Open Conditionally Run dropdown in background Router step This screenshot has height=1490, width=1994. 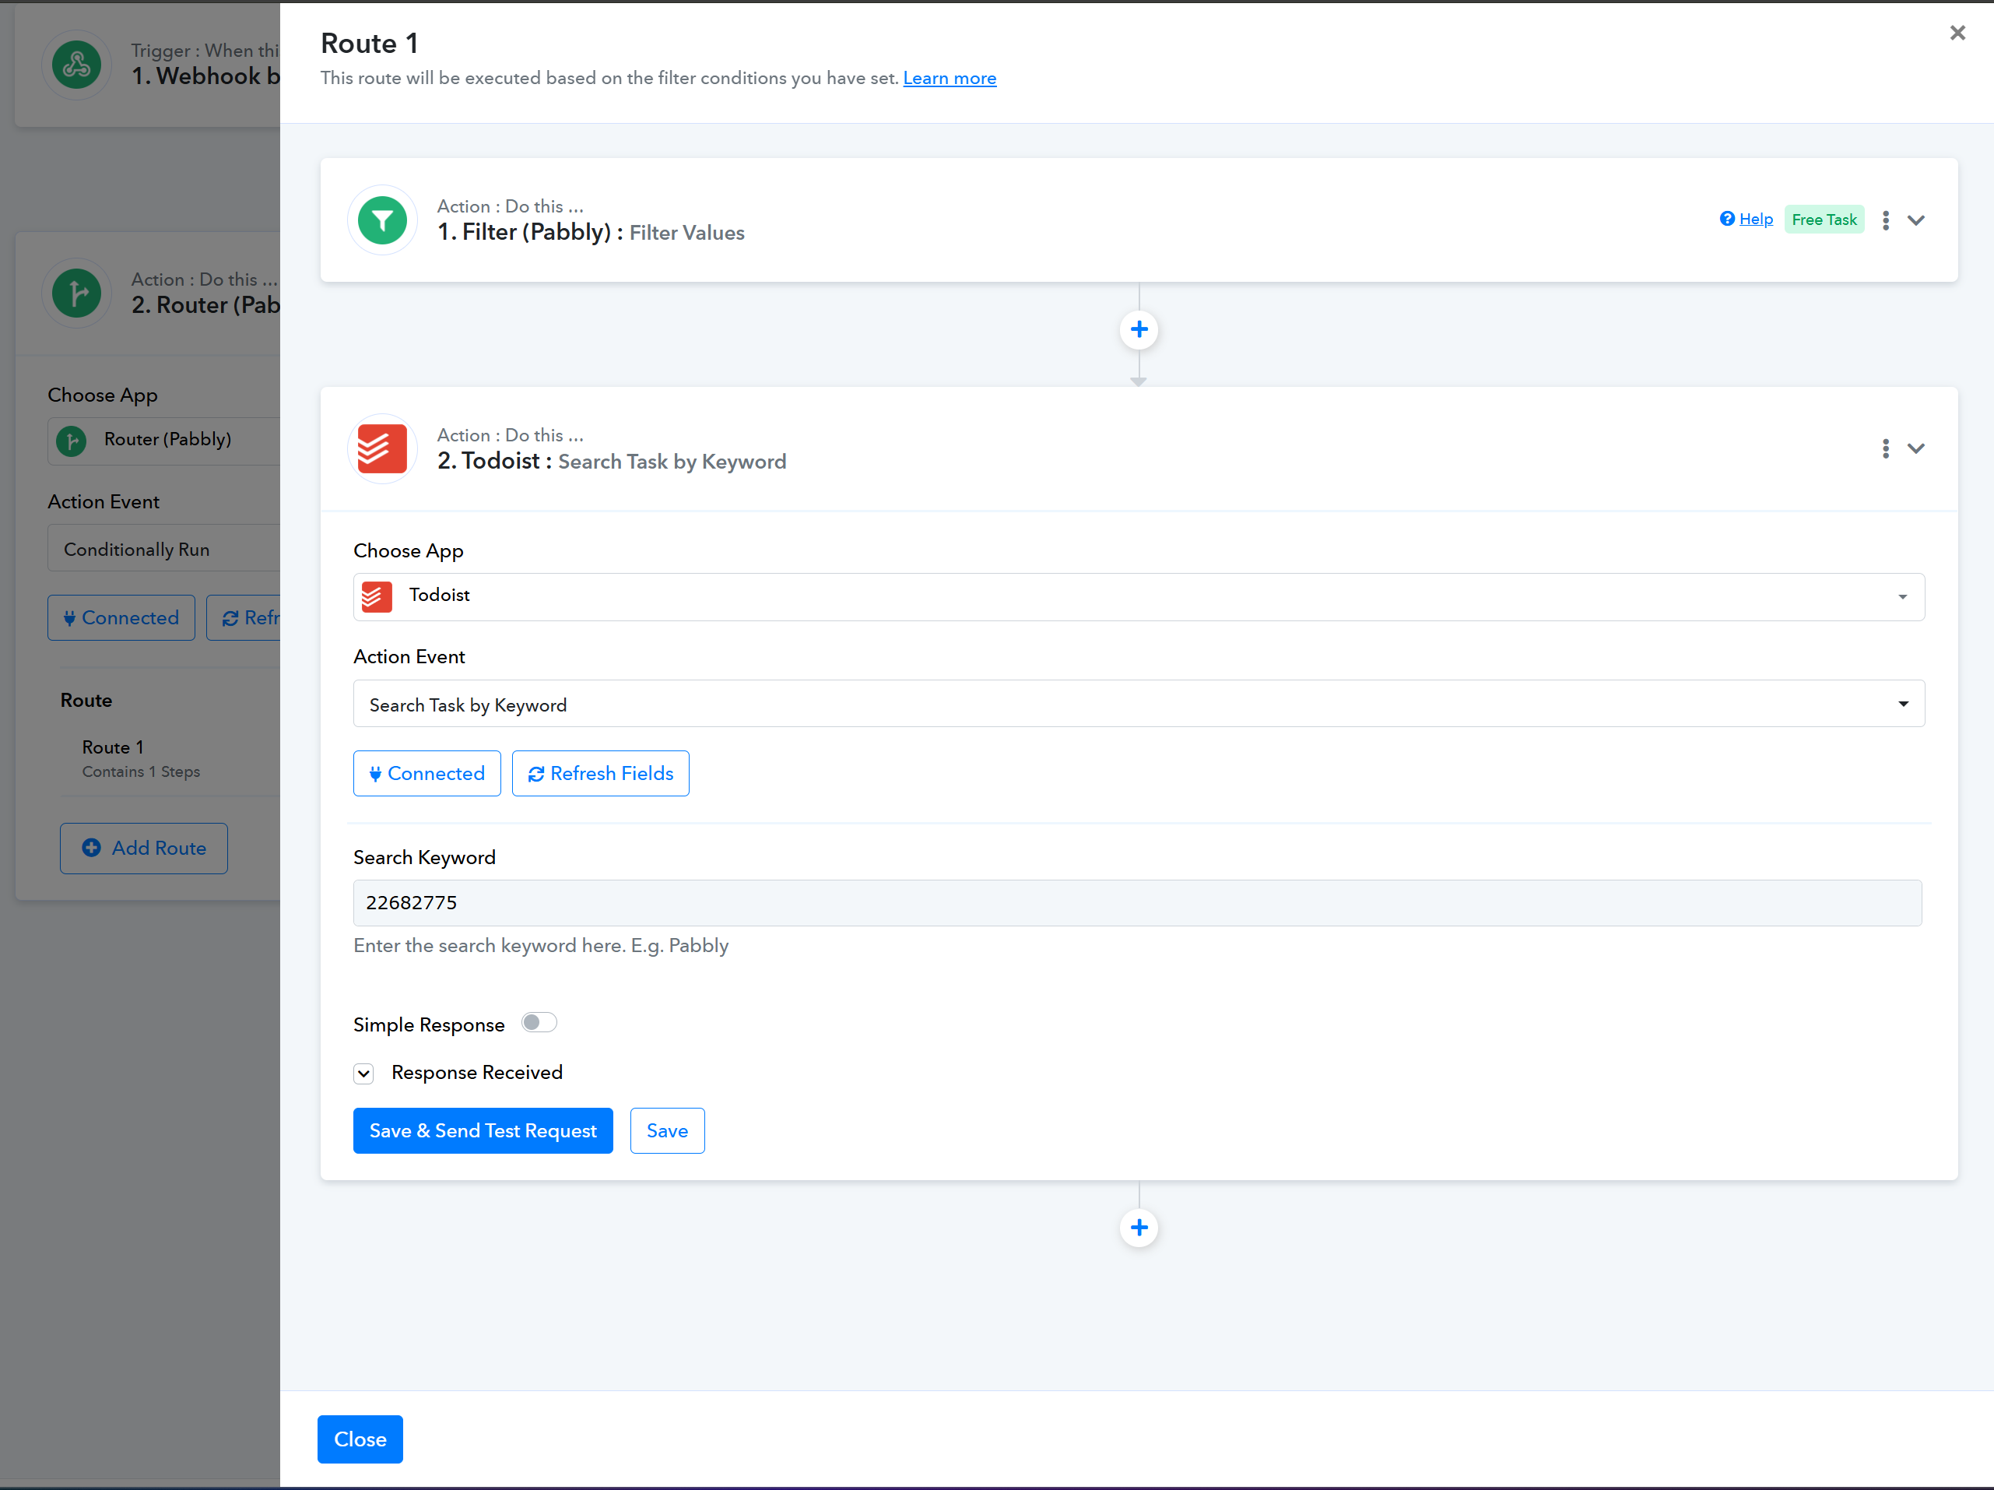coord(164,549)
